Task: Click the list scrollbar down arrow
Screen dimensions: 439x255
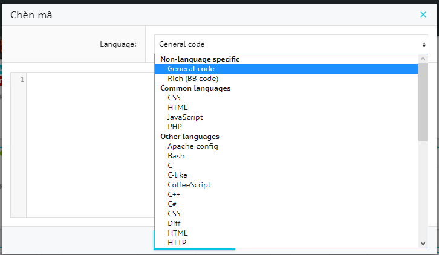Action: coord(423,243)
